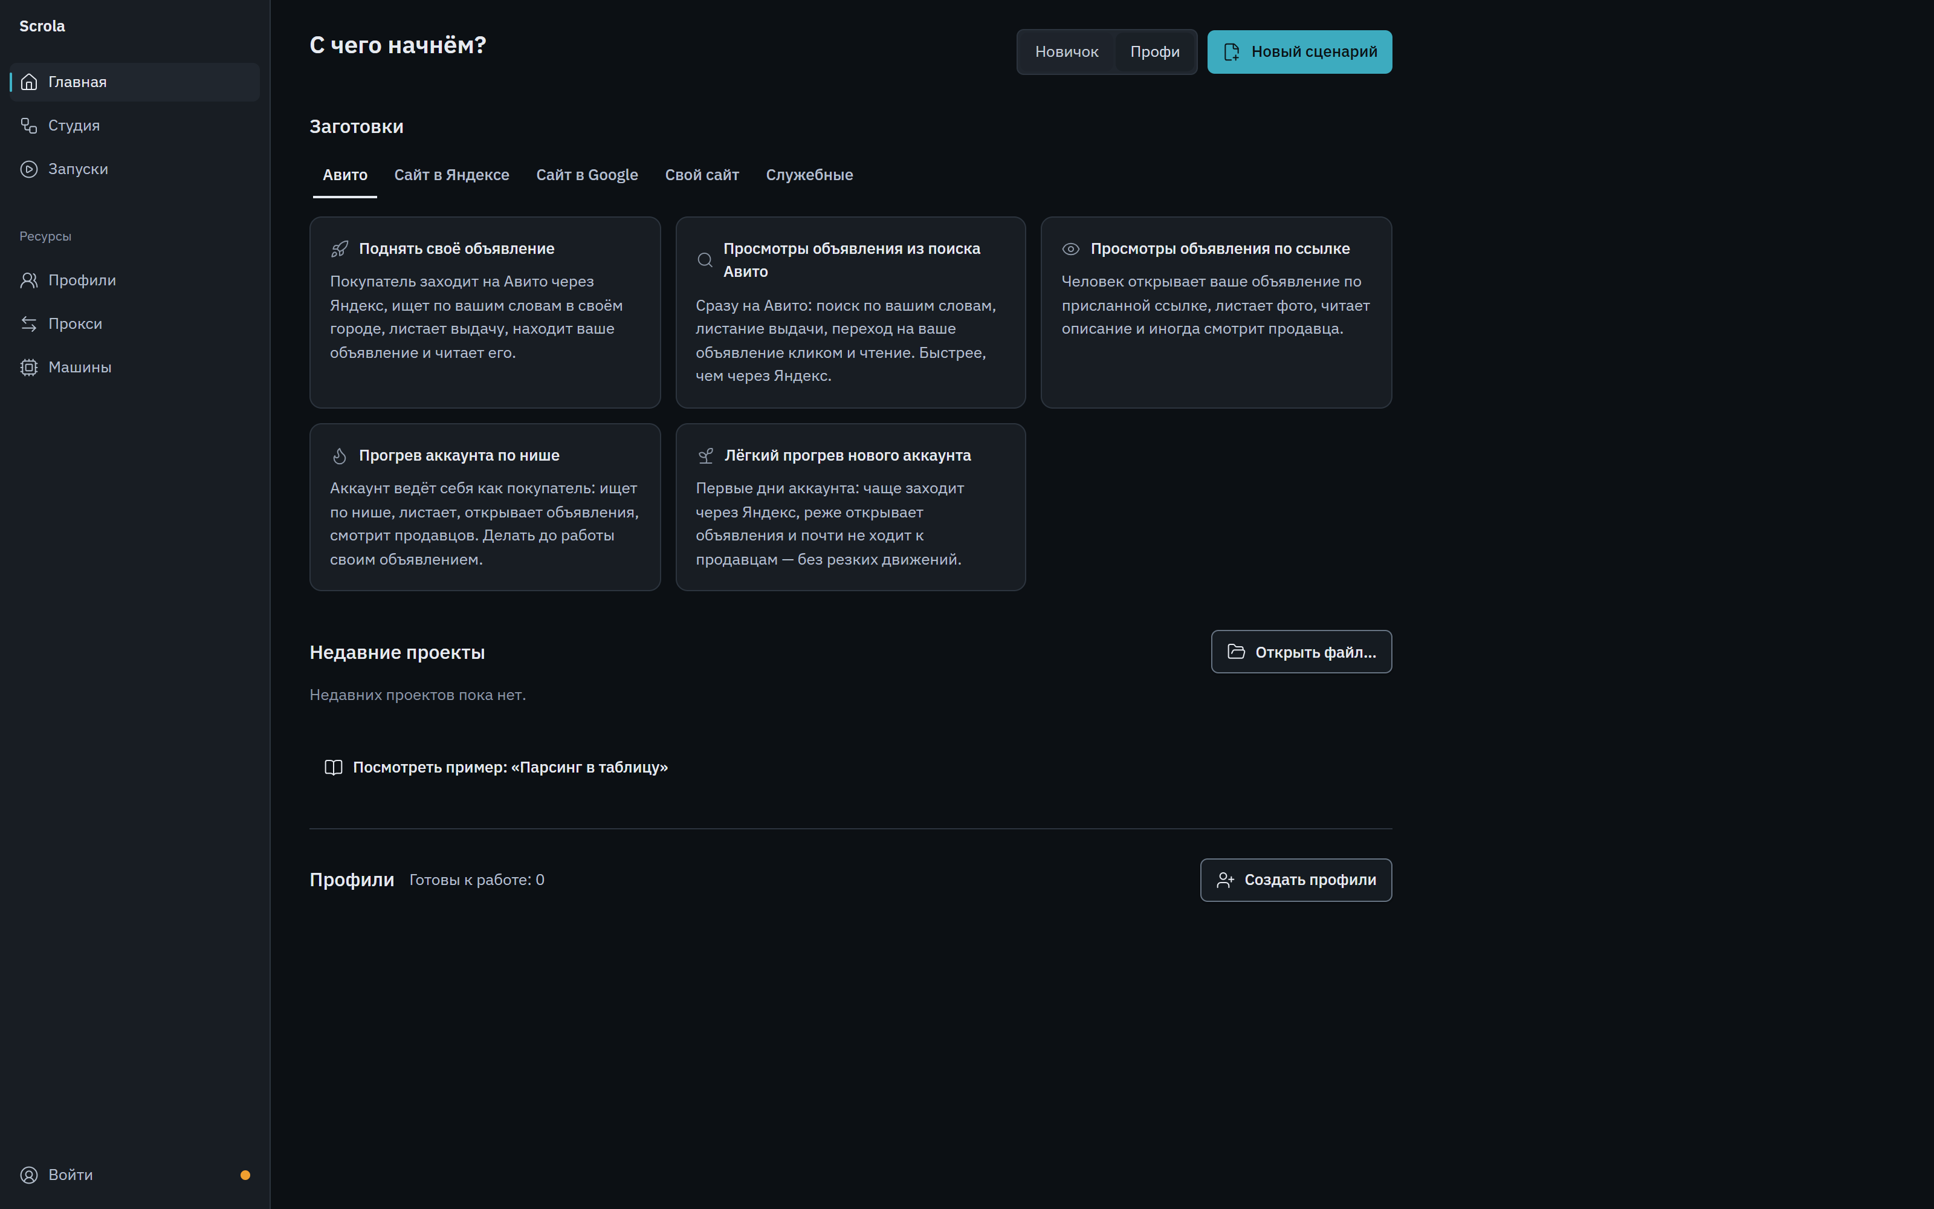Open the Сайт в Яндексе tab
Screen dimensions: 1934x1209
click(x=451, y=175)
